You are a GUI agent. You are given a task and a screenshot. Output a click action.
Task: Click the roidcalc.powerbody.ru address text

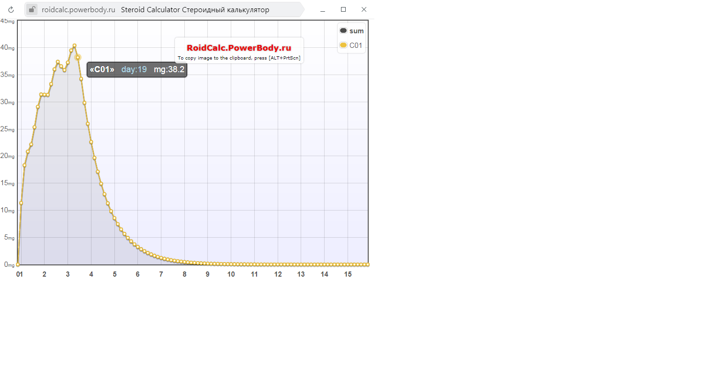tap(78, 10)
